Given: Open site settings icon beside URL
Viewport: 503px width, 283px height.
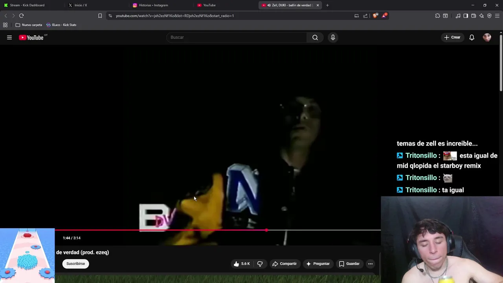Looking at the screenshot, I should (110, 16).
